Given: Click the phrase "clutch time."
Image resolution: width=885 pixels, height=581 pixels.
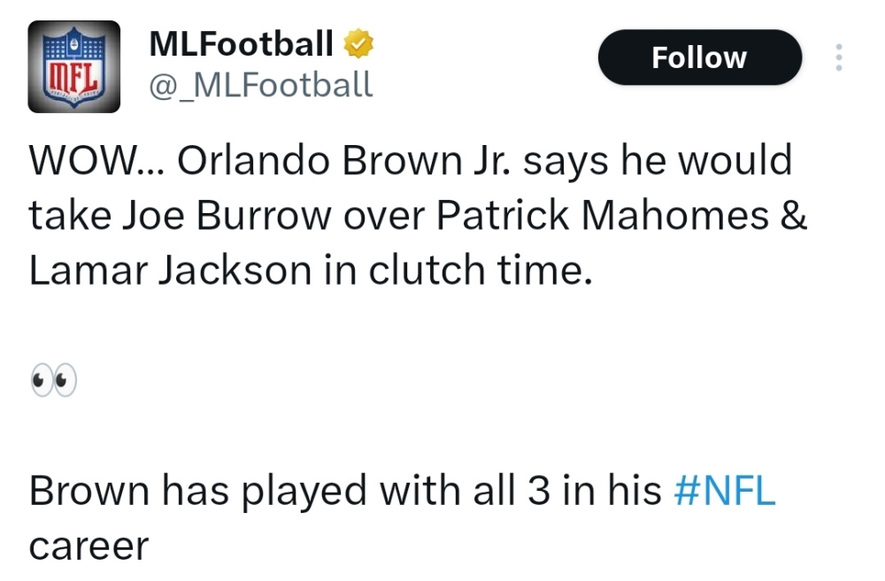Looking at the screenshot, I should point(479,271).
